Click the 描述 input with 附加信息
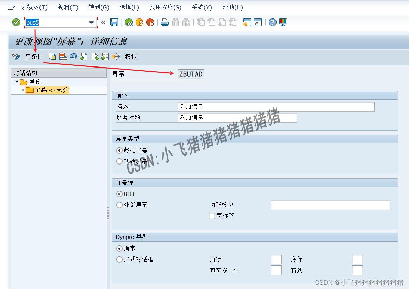This screenshot has width=409, height=289. coord(276,107)
